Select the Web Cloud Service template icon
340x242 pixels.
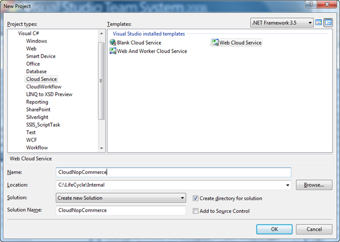pos(215,43)
